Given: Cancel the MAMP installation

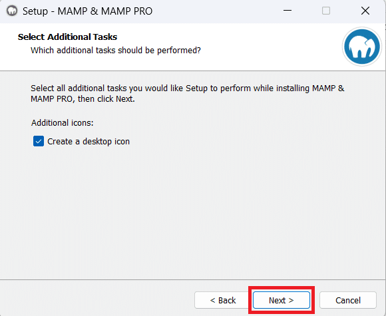Looking at the screenshot, I should pyautogui.click(x=348, y=300).
